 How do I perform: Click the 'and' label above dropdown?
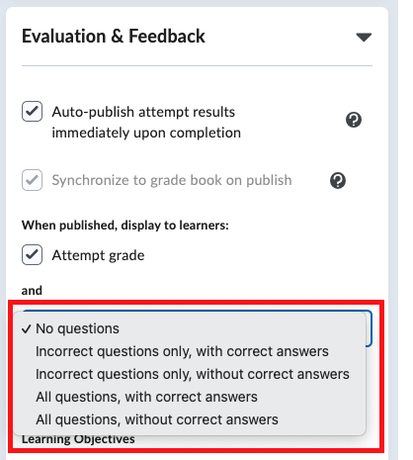point(32,291)
